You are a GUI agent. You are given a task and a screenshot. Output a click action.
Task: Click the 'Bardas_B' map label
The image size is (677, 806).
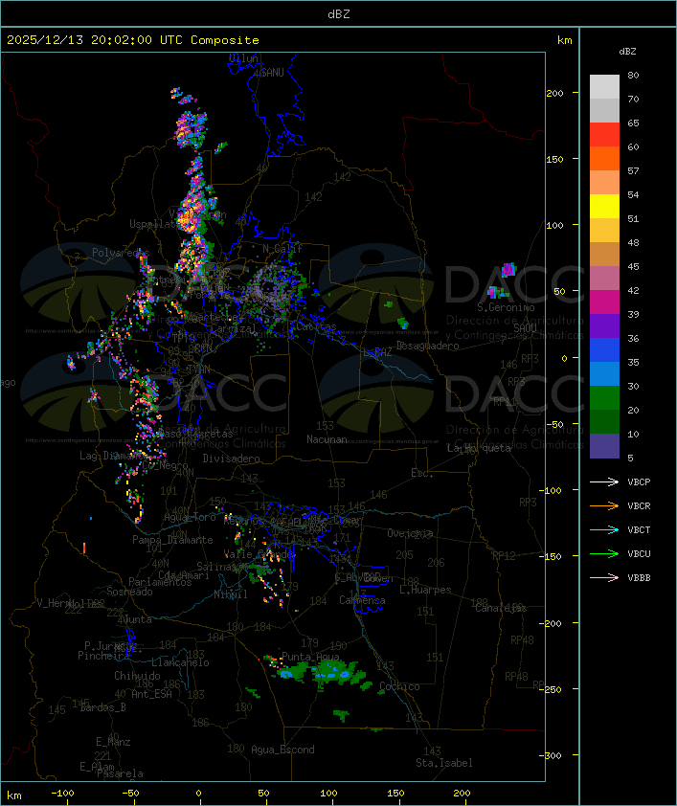[x=103, y=707]
